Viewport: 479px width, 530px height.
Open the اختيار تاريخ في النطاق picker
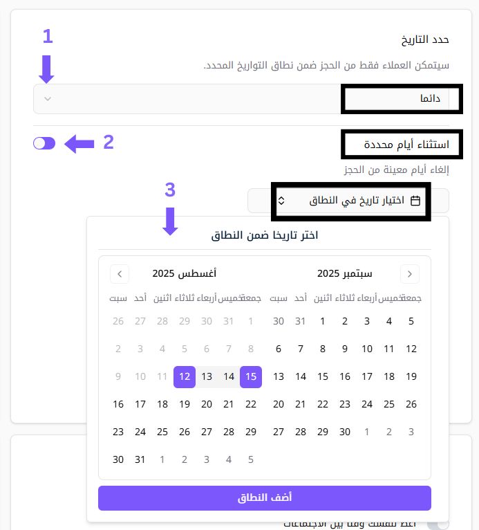[348, 201]
